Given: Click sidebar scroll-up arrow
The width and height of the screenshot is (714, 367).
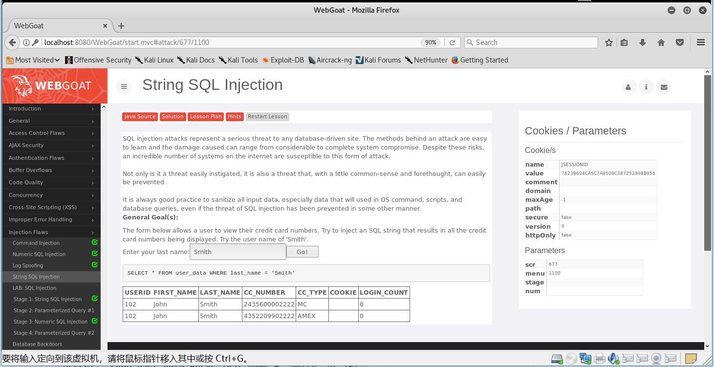Looking at the screenshot, I should tap(104, 107).
